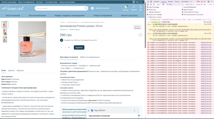Click the search magnifier icon
This screenshot has width=214, height=119.
click(x=86, y=8)
